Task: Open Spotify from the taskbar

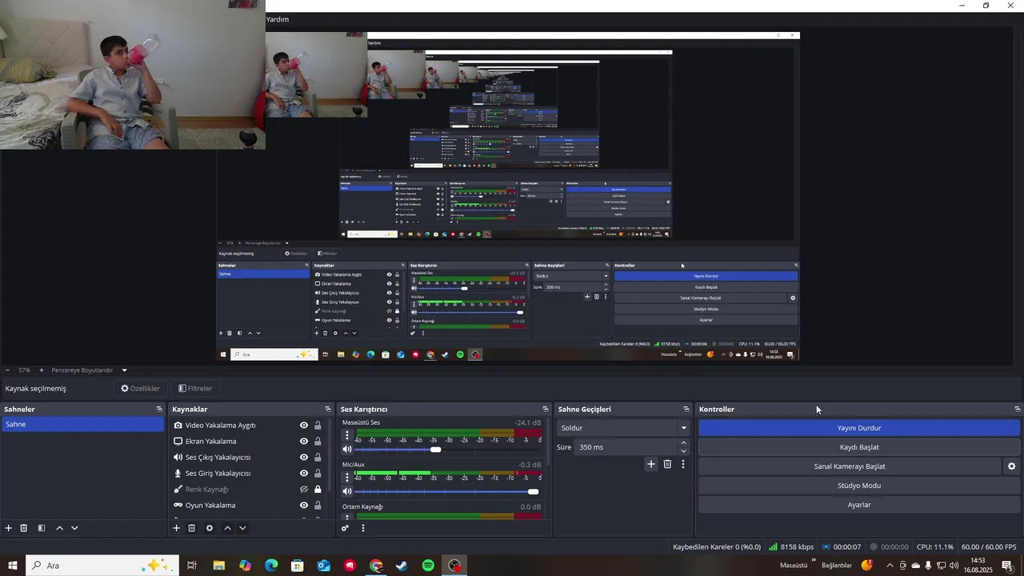Action: [x=428, y=566]
